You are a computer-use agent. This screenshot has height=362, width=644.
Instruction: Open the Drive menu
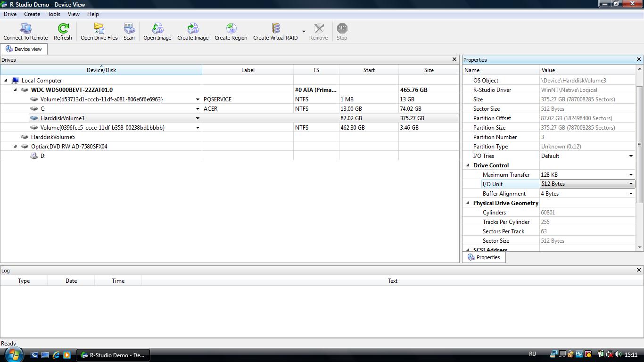tap(10, 14)
